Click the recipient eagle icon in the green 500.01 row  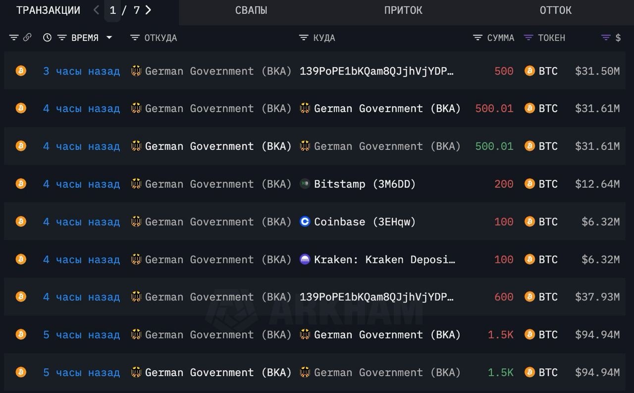[305, 146]
